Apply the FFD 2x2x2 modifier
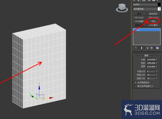This screenshot has width=162, height=119. click(153, 18)
